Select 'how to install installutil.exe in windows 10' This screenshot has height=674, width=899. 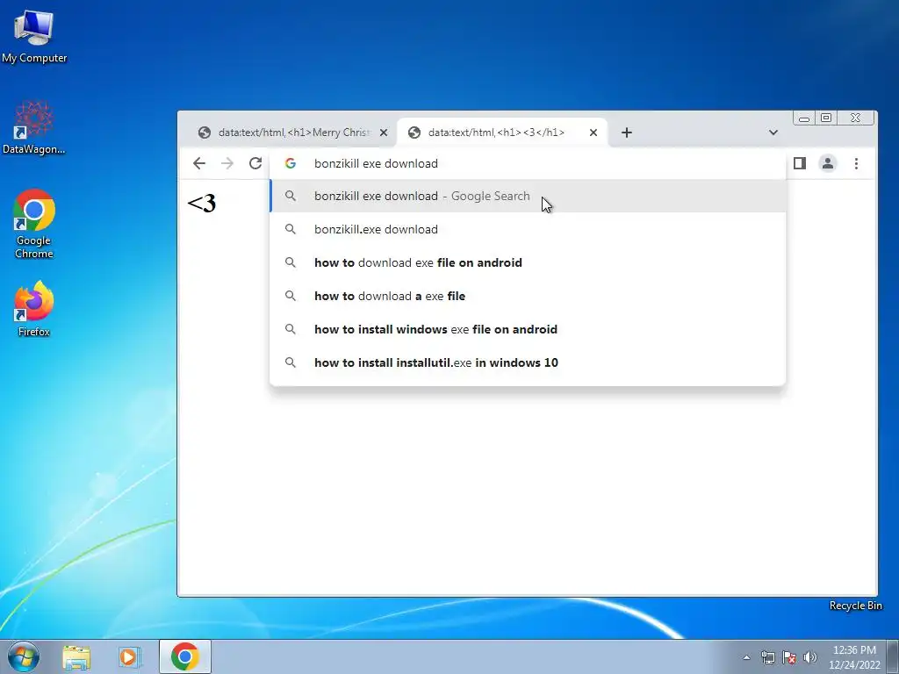528,362
